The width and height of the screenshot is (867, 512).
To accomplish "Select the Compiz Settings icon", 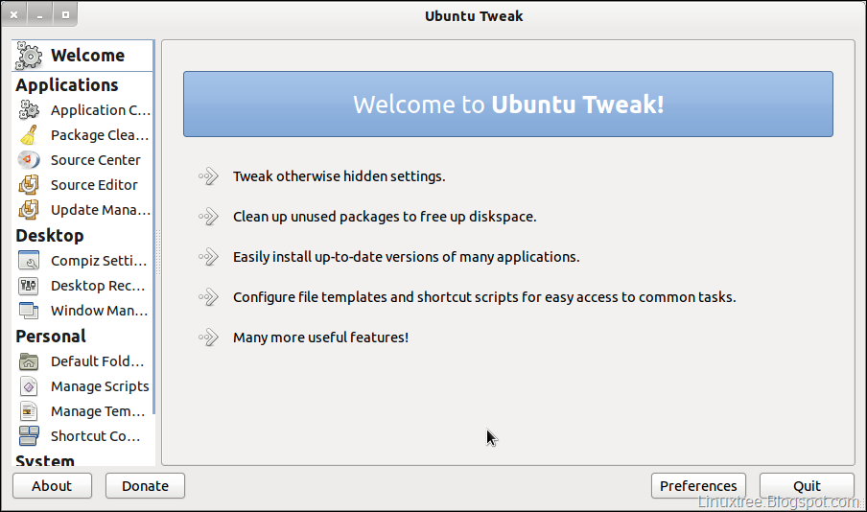I will tap(29, 261).
